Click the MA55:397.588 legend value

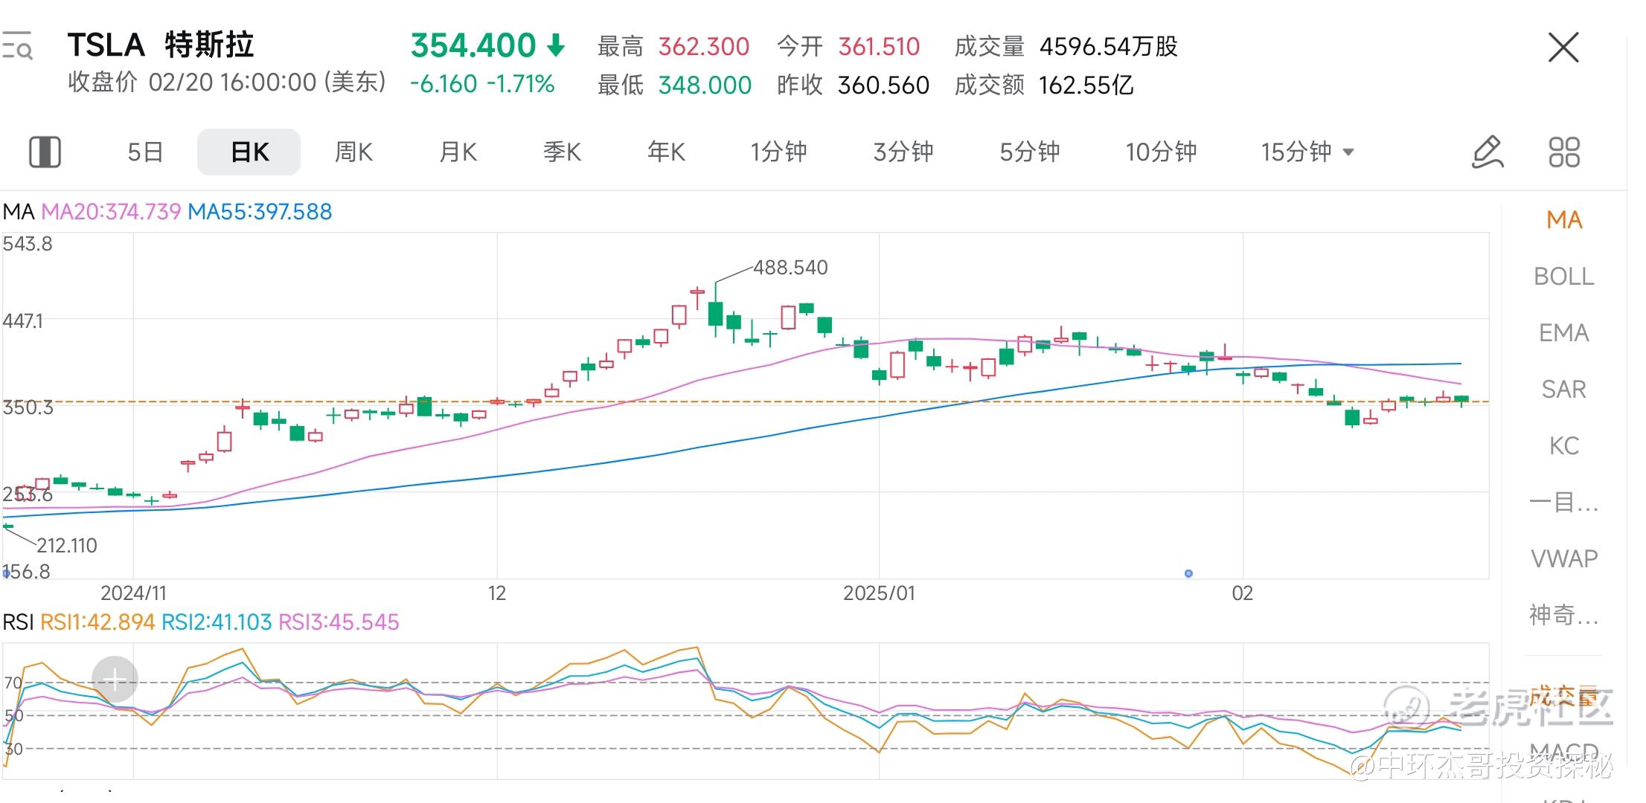coord(260,212)
